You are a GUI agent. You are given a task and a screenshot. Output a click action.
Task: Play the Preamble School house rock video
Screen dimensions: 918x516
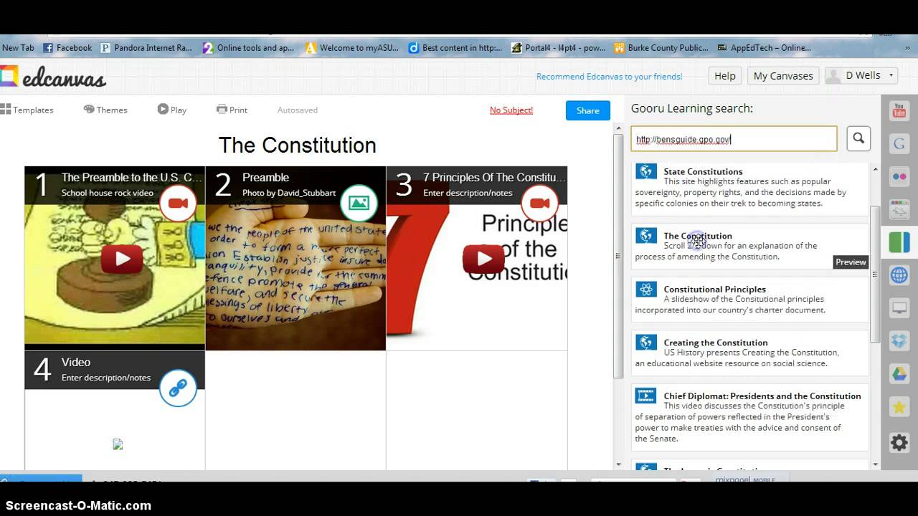[121, 259]
